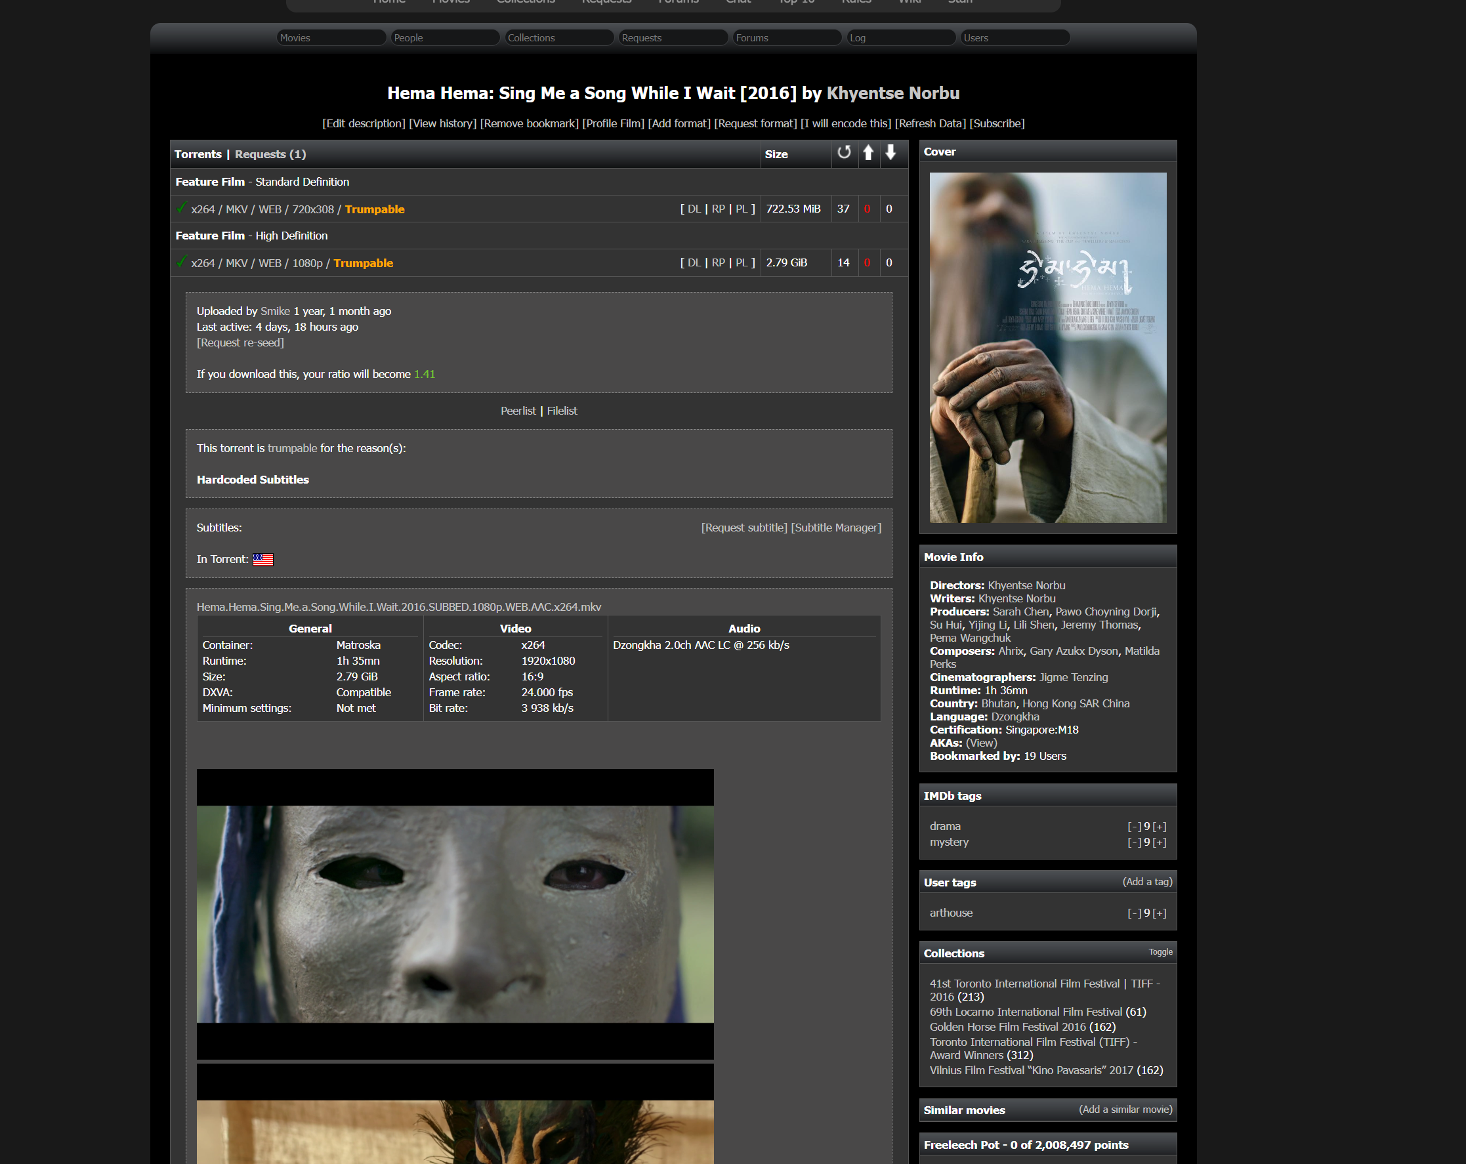This screenshot has width=1466, height=1164.
Task: Click green checkmark on 720x308 torrent
Action: (182, 208)
